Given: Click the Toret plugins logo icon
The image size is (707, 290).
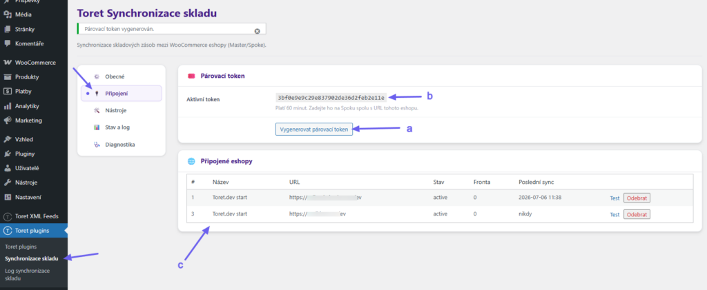Looking at the screenshot, I should point(7,231).
